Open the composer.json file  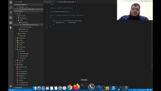tap(23, 83)
